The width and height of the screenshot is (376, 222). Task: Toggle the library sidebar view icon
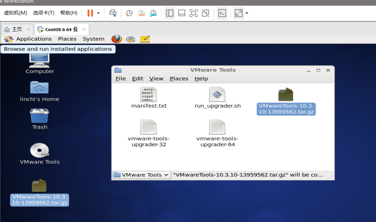pyautogui.click(x=170, y=13)
